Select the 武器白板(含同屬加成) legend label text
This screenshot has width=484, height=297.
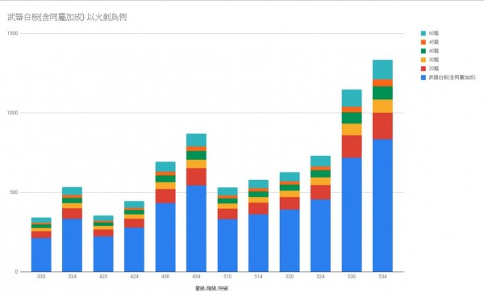point(453,77)
